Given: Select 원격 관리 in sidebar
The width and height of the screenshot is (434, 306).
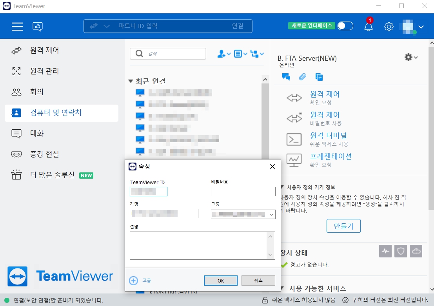Looking at the screenshot, I should pyautogui.click(x=62, y=71).
